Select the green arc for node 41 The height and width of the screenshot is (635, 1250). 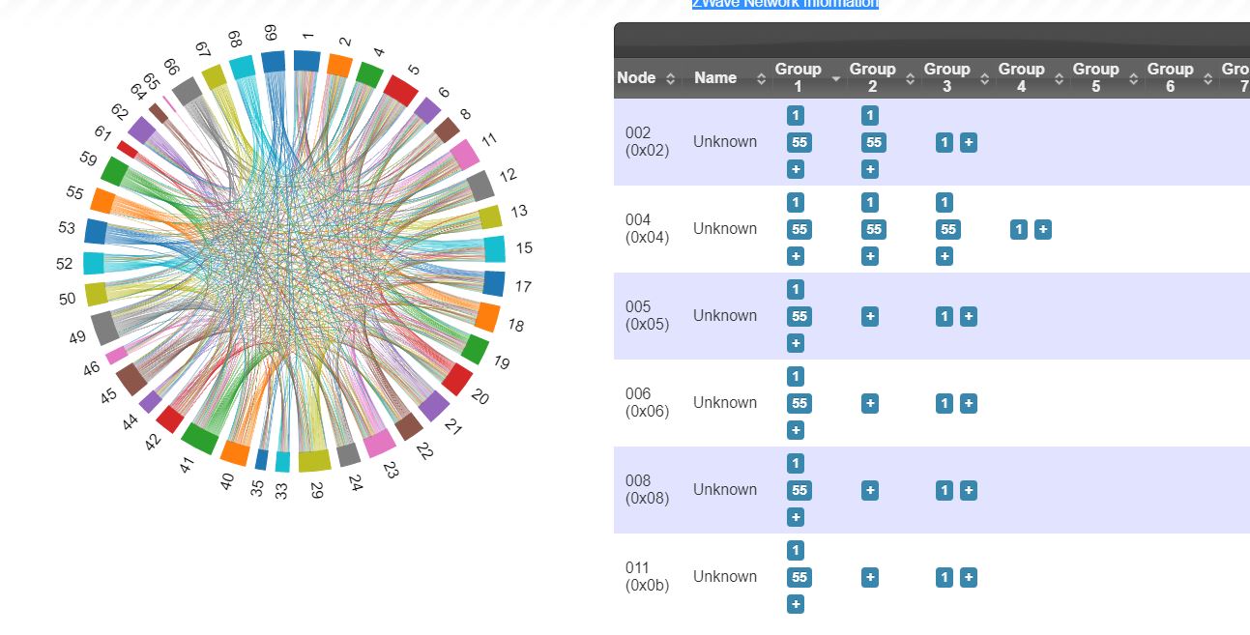click(x=200, y=438)
